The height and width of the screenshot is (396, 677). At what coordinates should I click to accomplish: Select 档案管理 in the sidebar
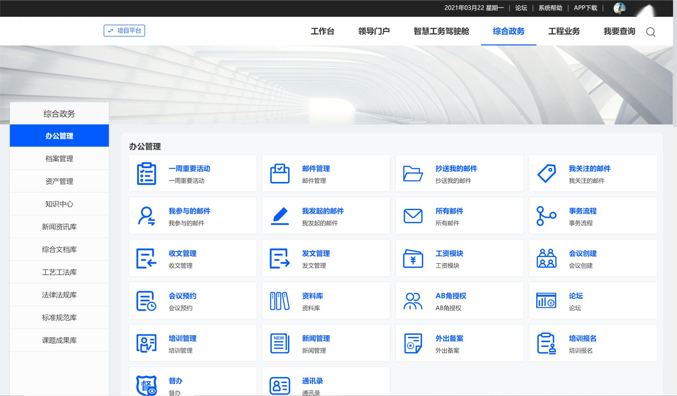click(59, 158)
